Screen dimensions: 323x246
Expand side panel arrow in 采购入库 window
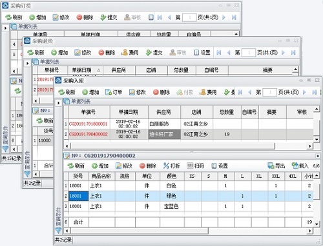(x=58, y=103)
